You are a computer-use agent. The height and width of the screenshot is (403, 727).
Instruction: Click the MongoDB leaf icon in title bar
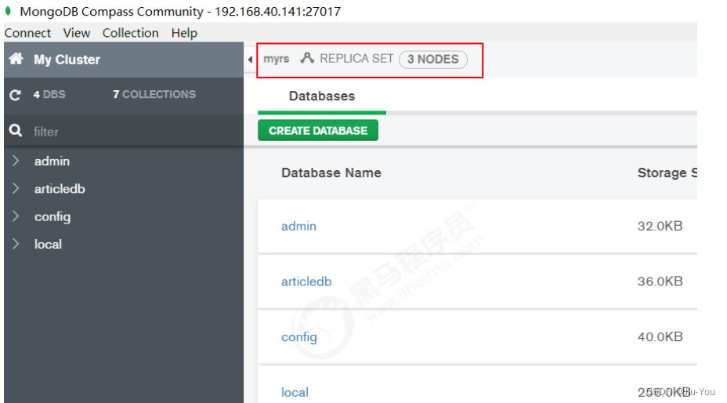(8, 11)
